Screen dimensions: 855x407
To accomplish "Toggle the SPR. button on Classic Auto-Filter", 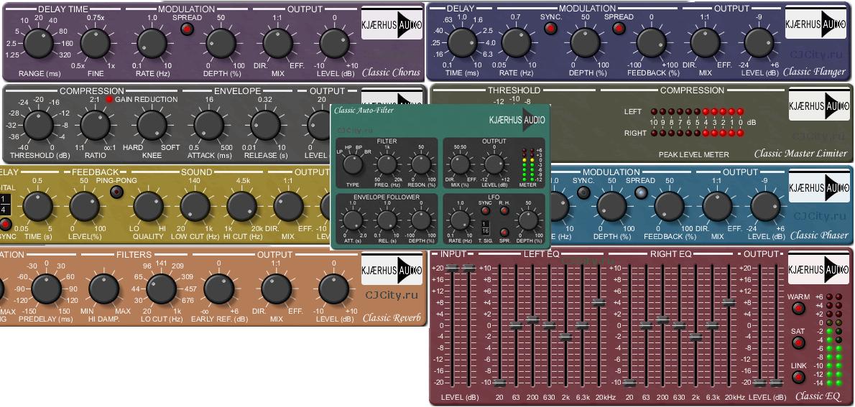I will (504, 232).
